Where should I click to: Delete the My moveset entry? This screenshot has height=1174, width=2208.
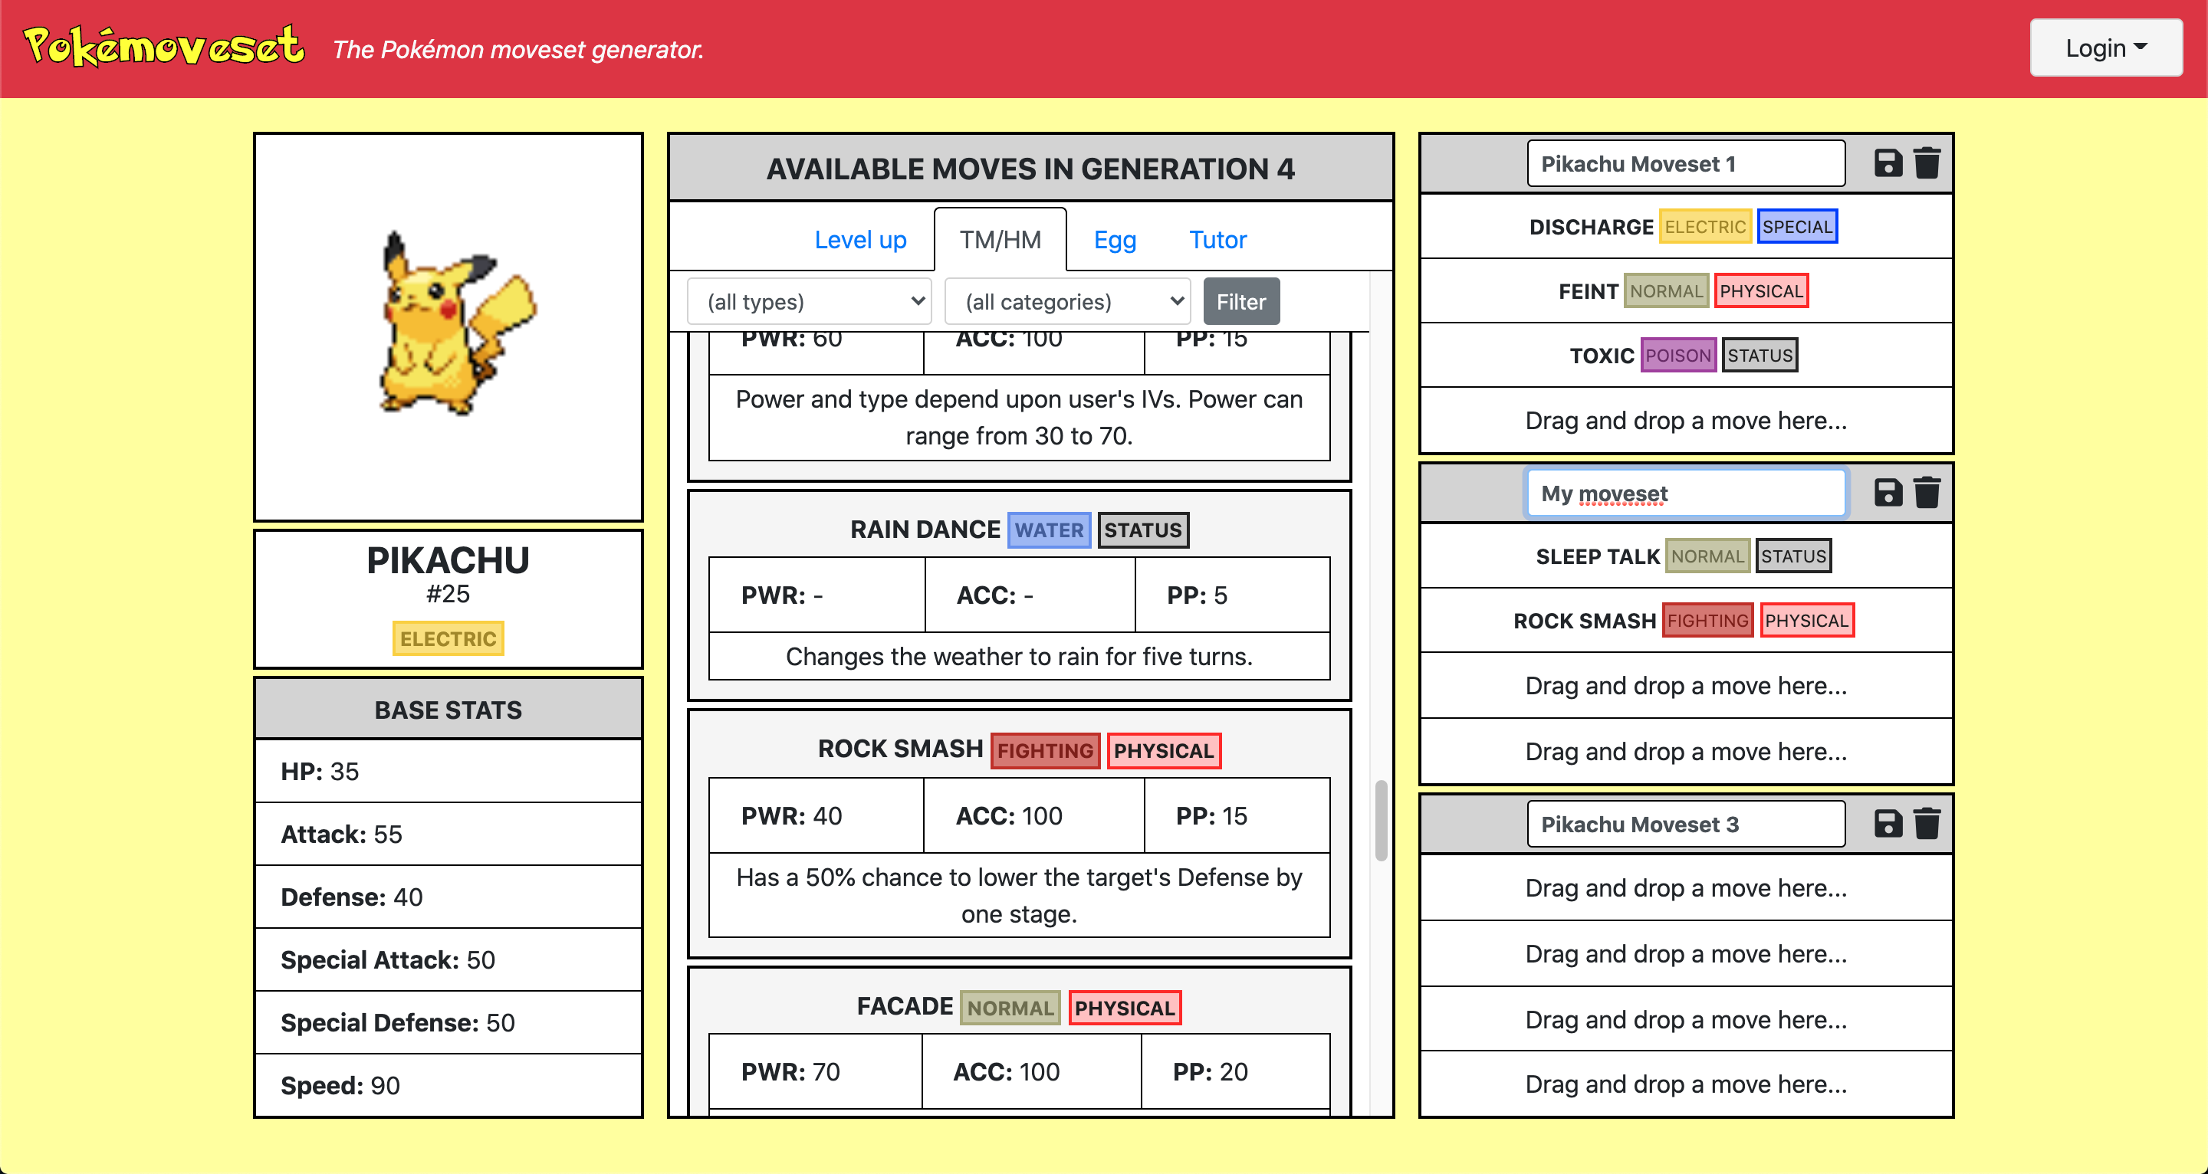click(x=1927, y=493)
